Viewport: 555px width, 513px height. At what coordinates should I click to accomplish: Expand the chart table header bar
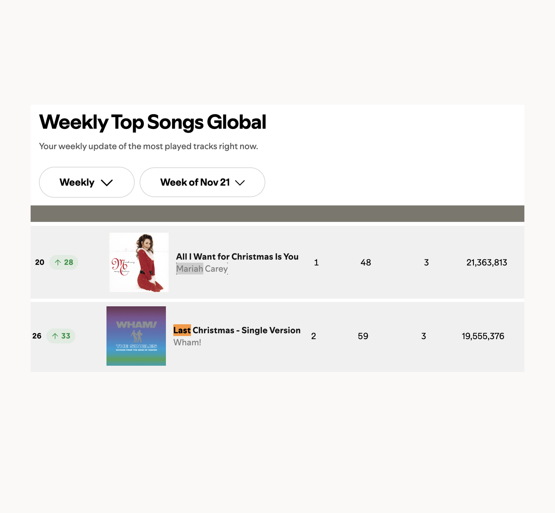click(x=277, y=213)
